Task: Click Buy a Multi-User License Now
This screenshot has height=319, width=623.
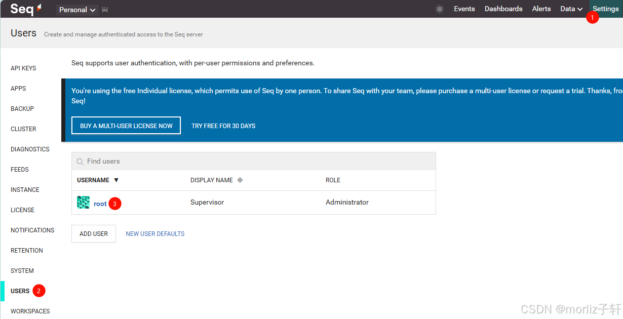Action: point(126,126)
